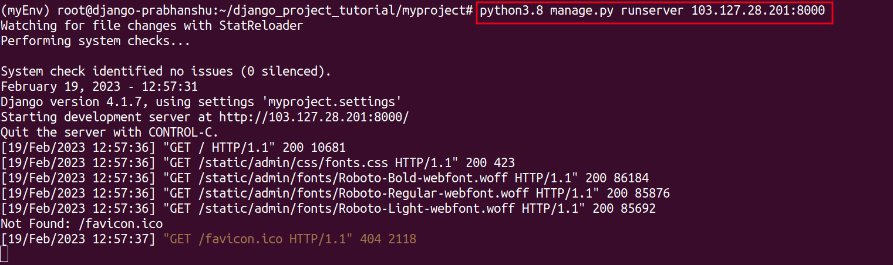893x265 pixels.
Task: Click 'Watching for file changes with StatReloader' line
Action: coord(152,26)
